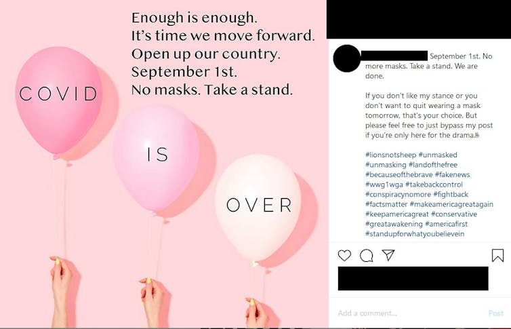The height and width of the screenshot is (329, 511).
Task: Click the #becauseofthebrave hashtag
Action: pyautogui.click(x=398, y=174)
